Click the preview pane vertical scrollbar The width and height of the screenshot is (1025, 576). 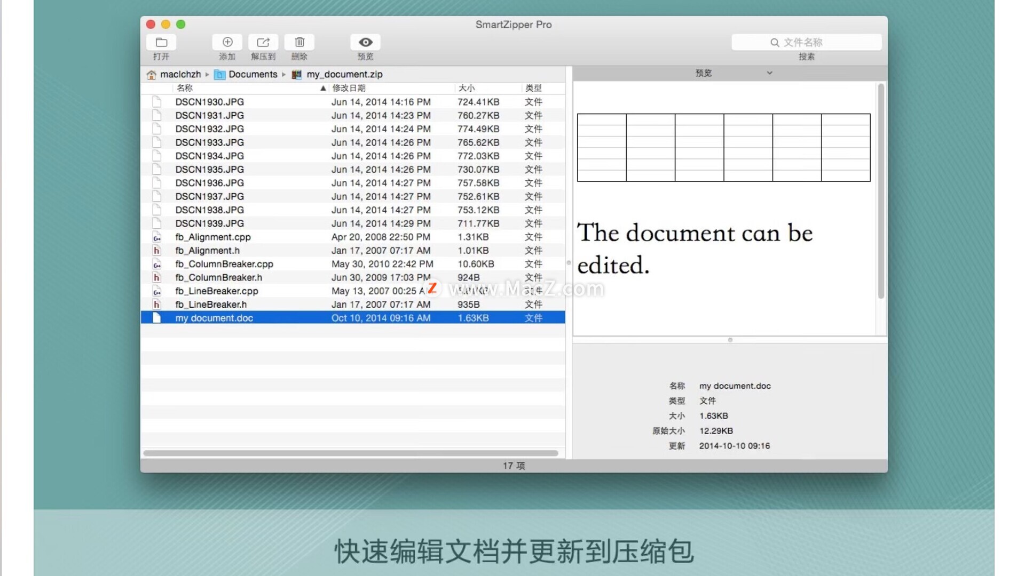(x=881, y=192)
